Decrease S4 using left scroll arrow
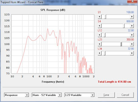This screenshot has width=138, height=102. (99, 26)
